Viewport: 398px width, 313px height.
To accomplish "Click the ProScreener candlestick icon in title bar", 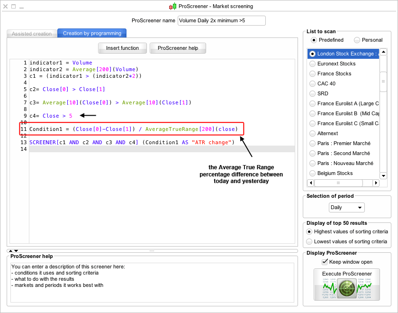I will point(172,6).
